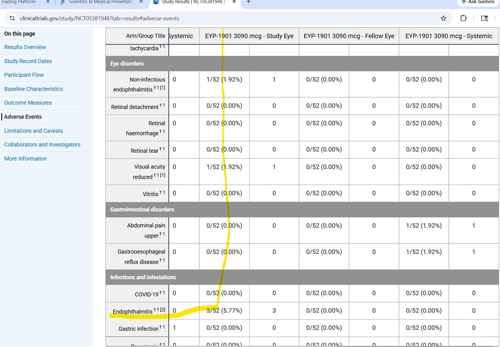Click the EYP-1901 3090 mcg - Systemic header
500x347 pixels.
tap(449, 36)
